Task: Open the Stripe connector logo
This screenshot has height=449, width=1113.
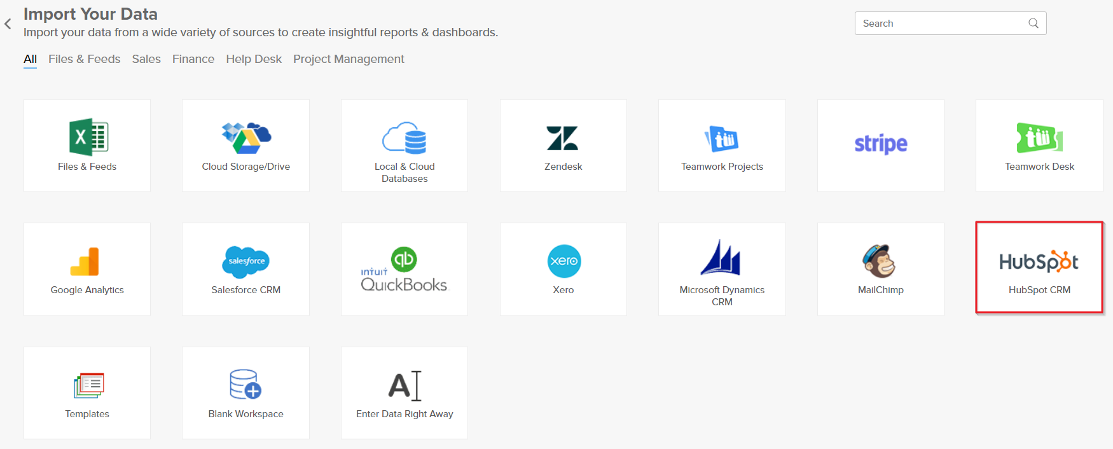Action: [881, 144]
